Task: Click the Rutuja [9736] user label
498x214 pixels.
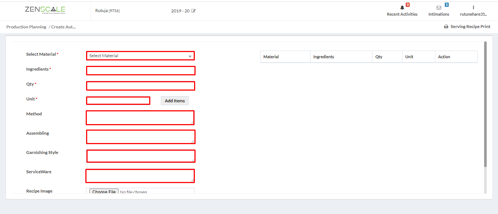Action: [x=107, y=11]
